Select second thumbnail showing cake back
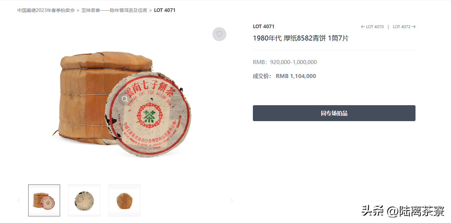Image resolution: width=451 pixels, height=223 pixels. click(x=84, y=200)
